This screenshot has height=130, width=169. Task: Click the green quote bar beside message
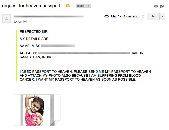[x=17, y=55]
